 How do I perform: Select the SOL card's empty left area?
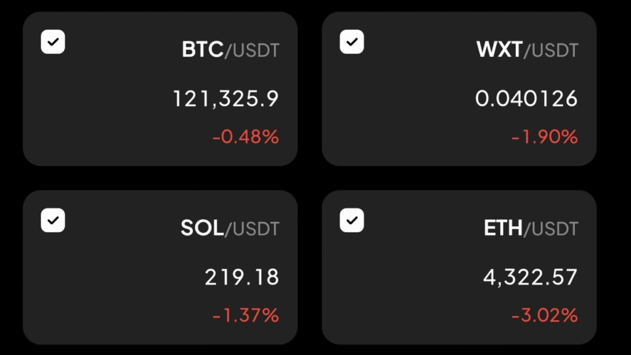tap(92, 290)
